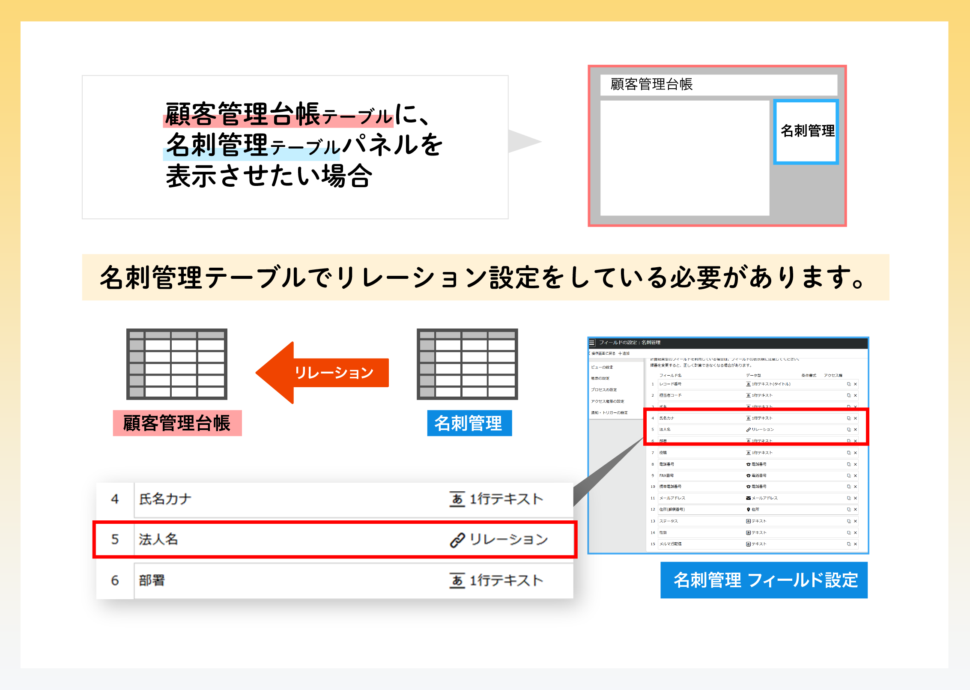The image size is (970, 690).
Task: Click the copy icon on メールアドレス row
Action: (848, 498)
